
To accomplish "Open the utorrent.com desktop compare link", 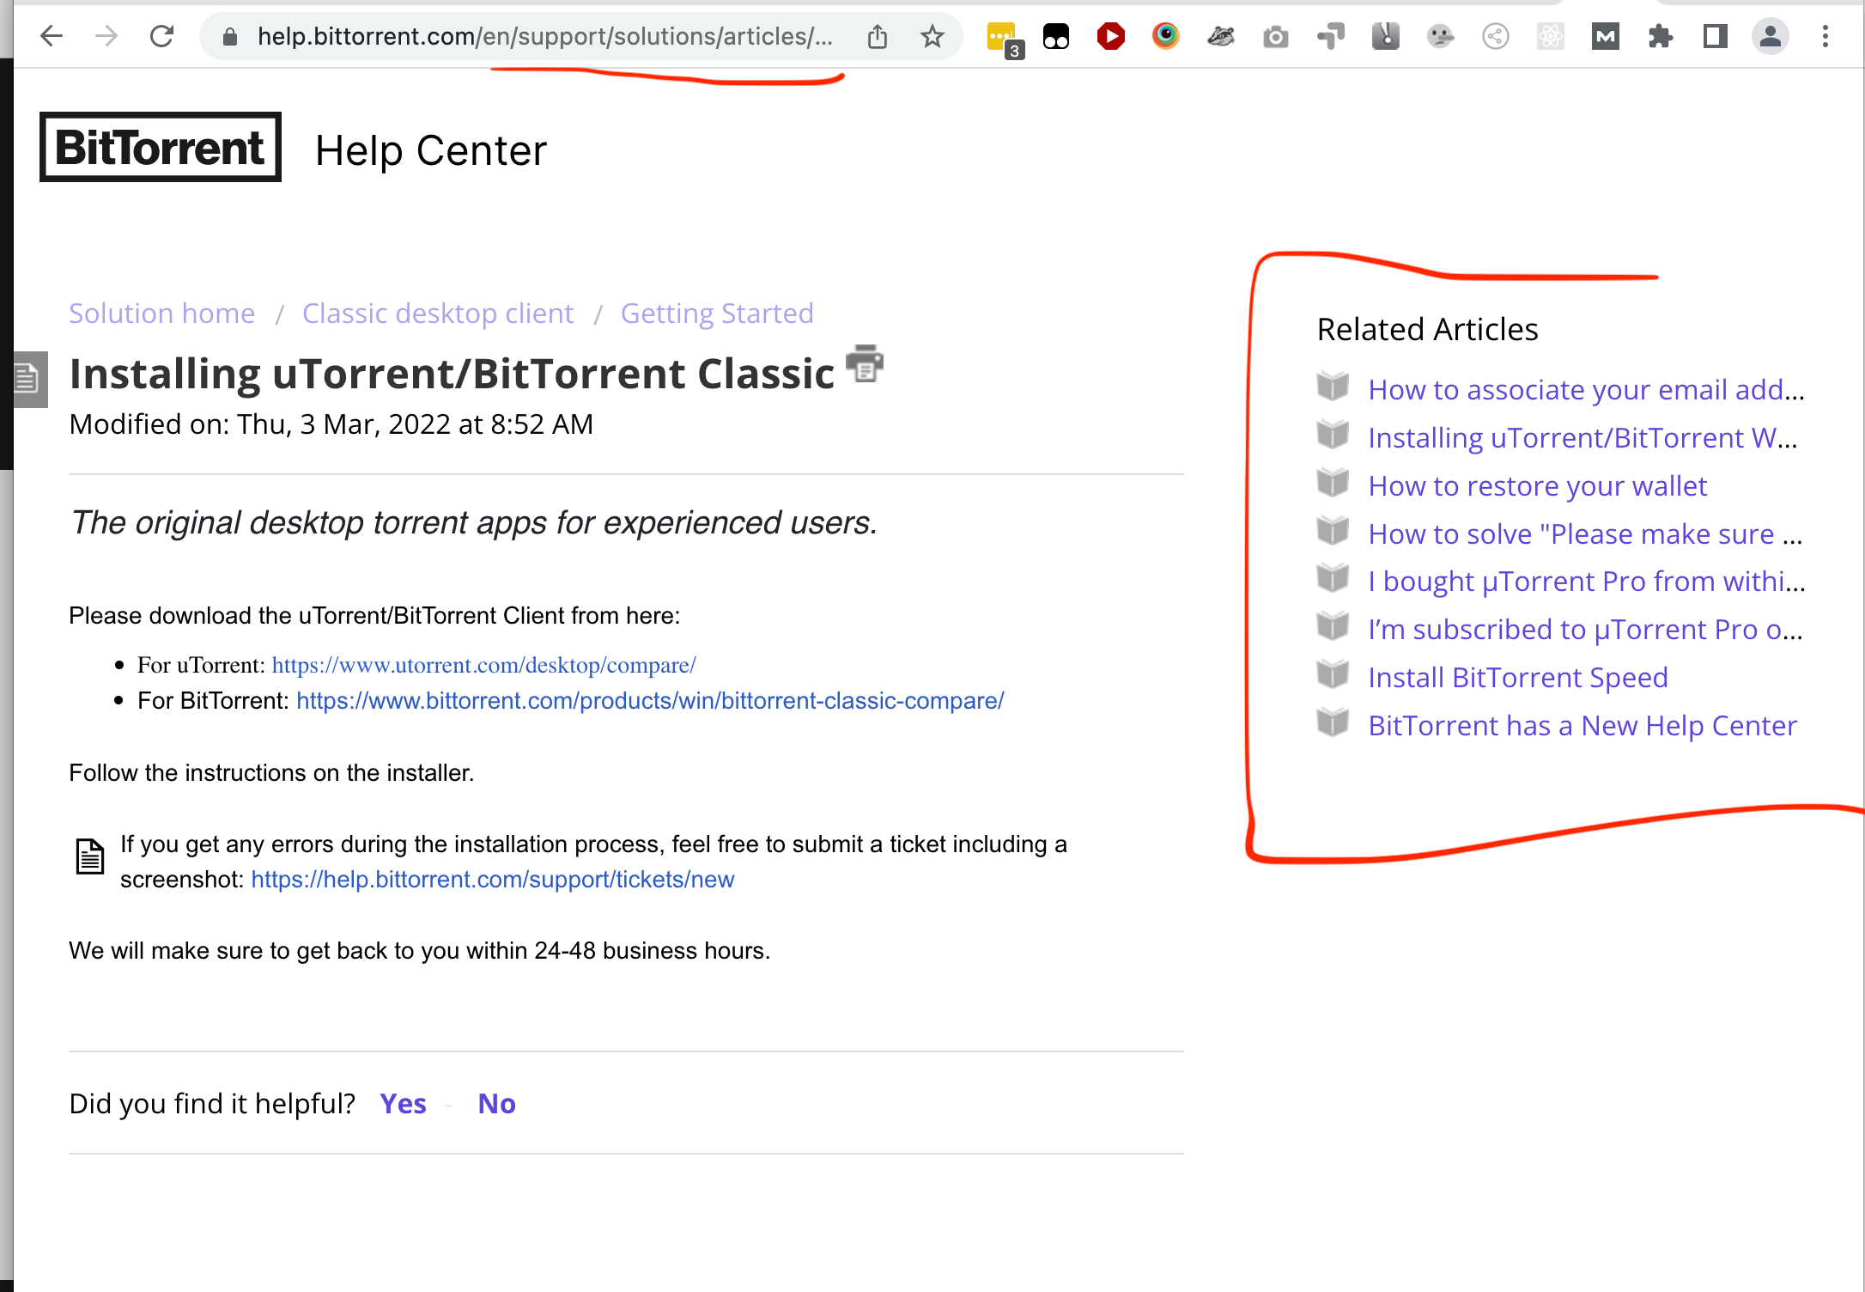I will click(483, 665).
